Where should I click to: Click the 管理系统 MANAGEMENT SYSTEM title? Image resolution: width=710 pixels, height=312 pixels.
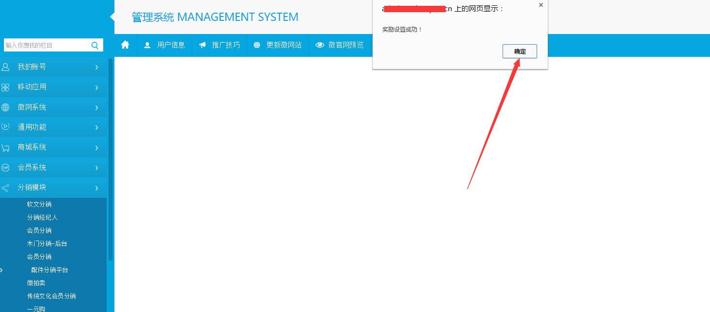215,17
